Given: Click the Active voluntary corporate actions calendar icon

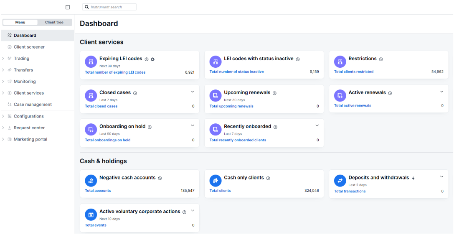Looking at the screenshot, I should [x=91, y=215].
